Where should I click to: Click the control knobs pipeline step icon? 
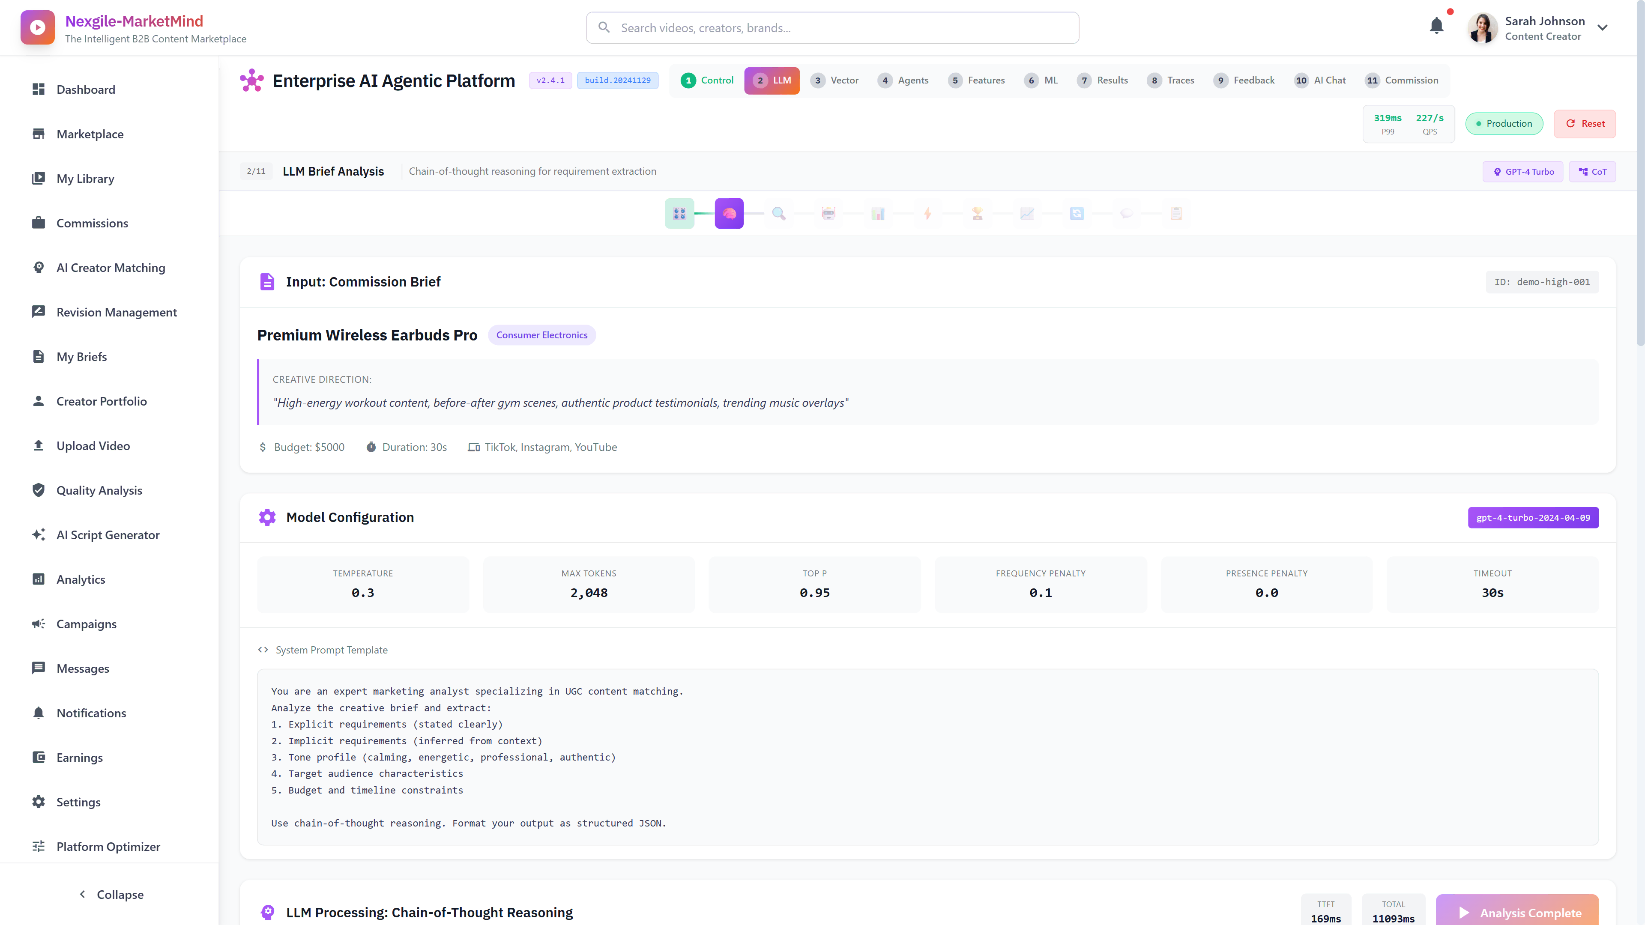679,213
